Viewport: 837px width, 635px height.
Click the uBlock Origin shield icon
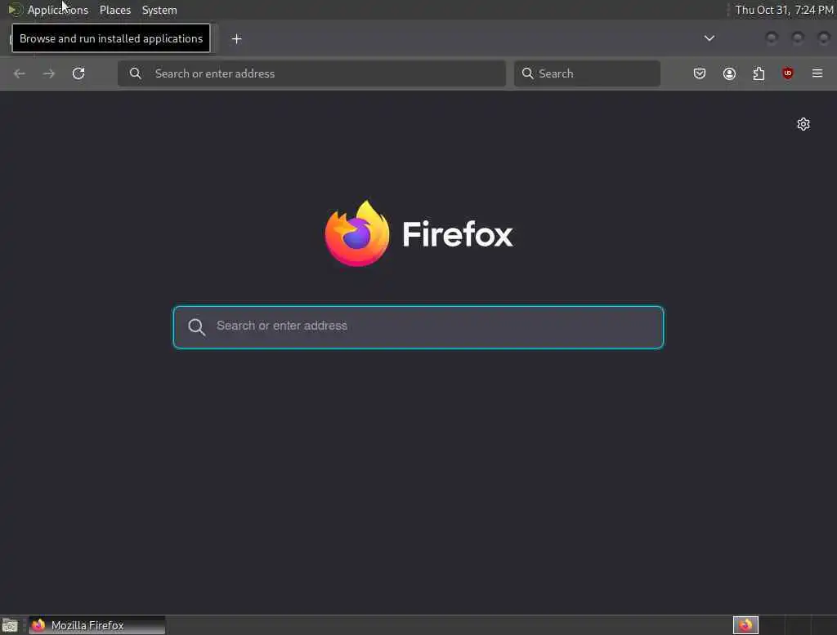tap(787, 73)
